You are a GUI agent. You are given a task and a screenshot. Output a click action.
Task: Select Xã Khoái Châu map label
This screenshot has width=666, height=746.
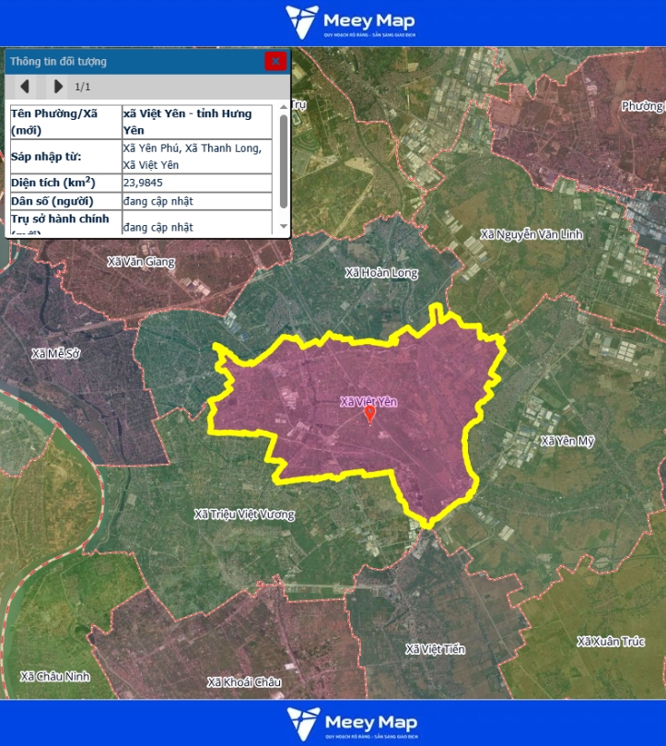[243, 682]
